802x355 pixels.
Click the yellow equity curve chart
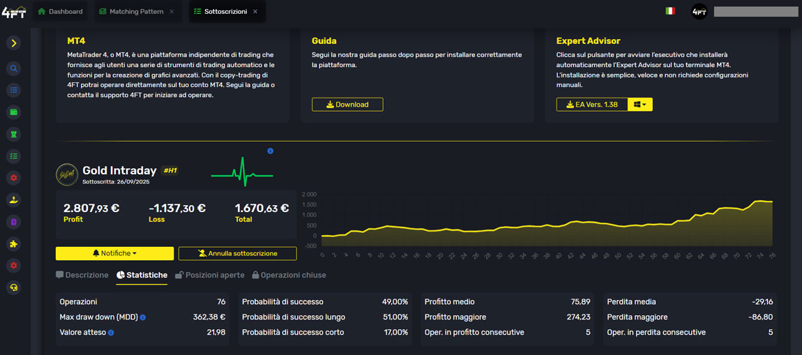click(x=546, y=224)
